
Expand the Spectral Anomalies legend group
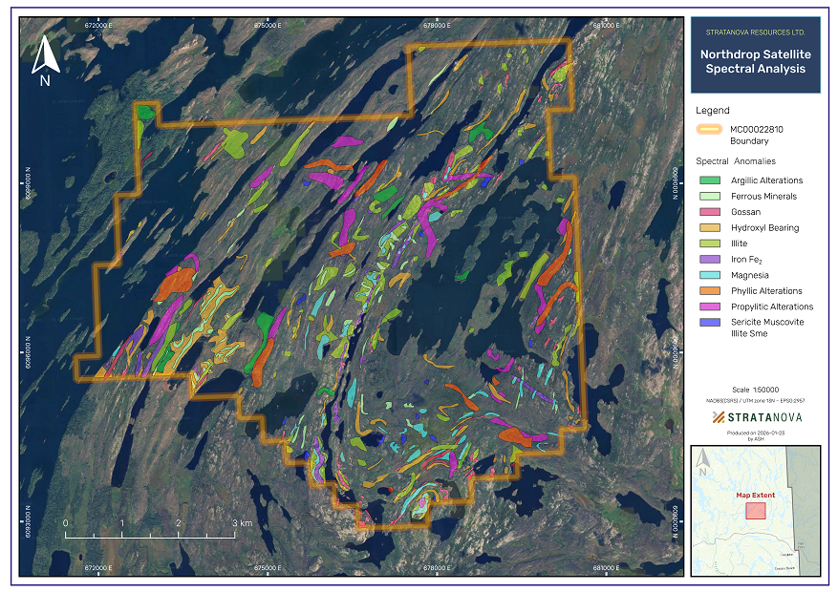pos(736,161)
